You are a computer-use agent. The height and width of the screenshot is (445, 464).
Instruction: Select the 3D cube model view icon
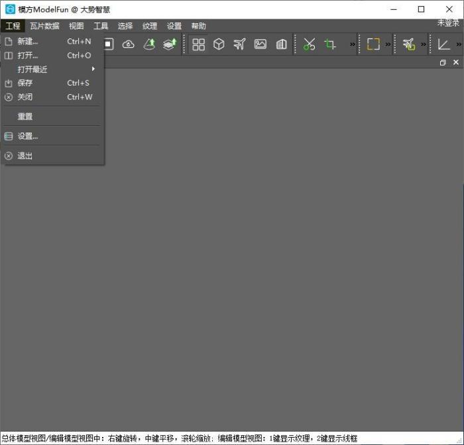point(219,44)
